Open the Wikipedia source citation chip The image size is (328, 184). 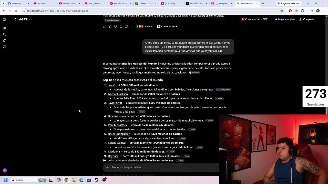(x=194, y=73)
